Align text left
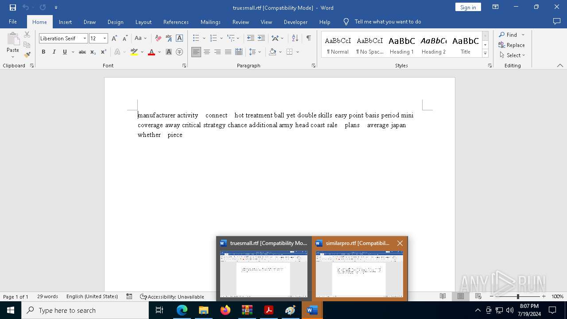 (196, 52)
